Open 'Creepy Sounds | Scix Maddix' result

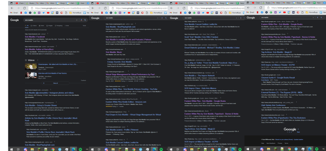(x=120, y=62)
